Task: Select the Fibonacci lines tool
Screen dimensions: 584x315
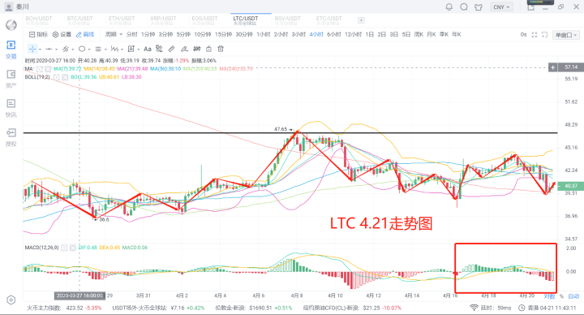Action: pos(98,49)
